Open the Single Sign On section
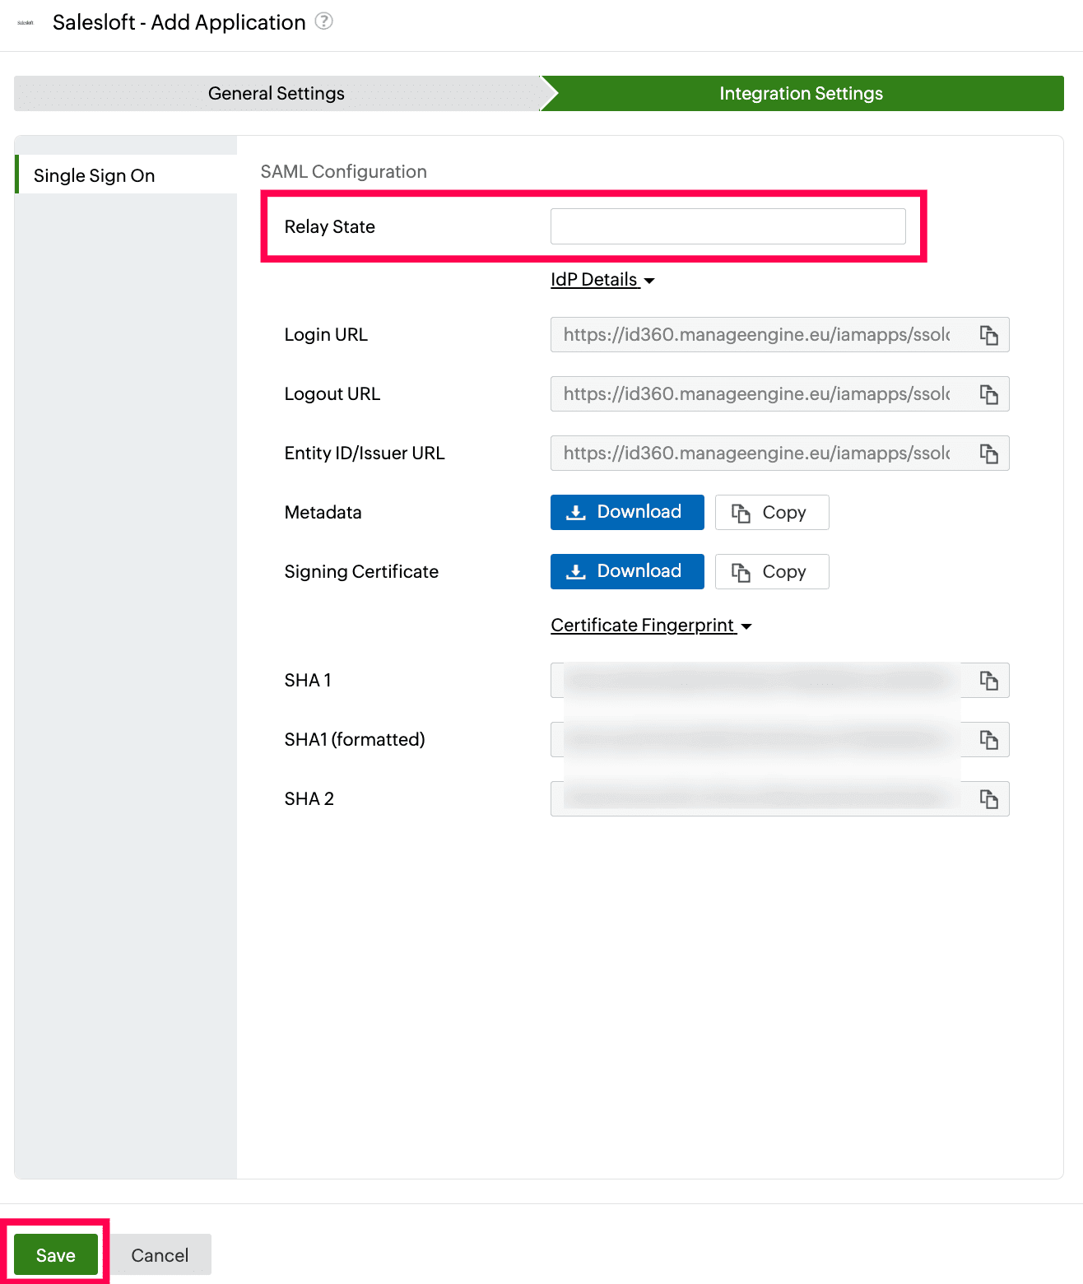Image resolution: width=1083 pixels, height=1284 pixels. (94, 174)
